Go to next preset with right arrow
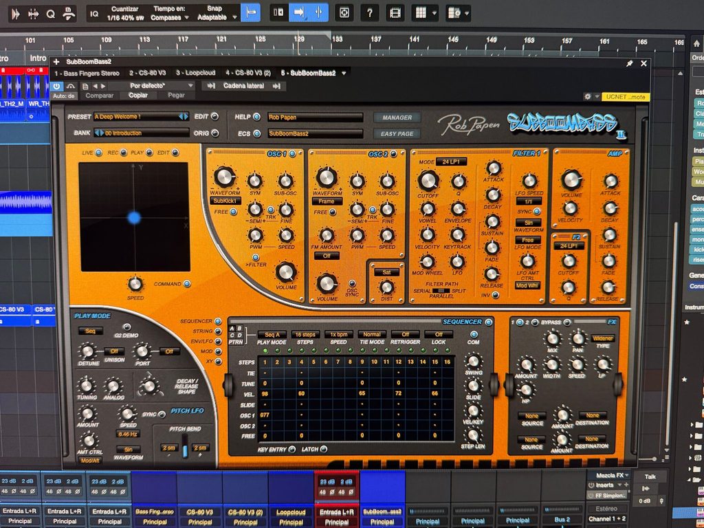Screen dimensions: 704x528 pyautogui.click(x=103, y=86)
